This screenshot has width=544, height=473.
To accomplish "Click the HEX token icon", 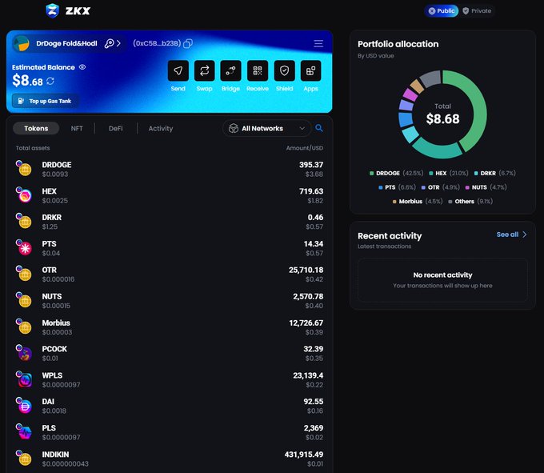I will (24, 195).
